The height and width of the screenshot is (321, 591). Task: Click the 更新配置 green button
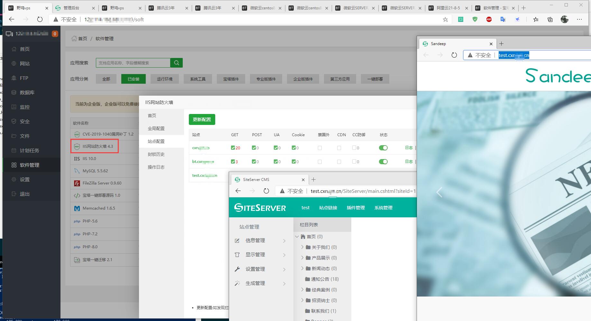click(x=202, y=119)
